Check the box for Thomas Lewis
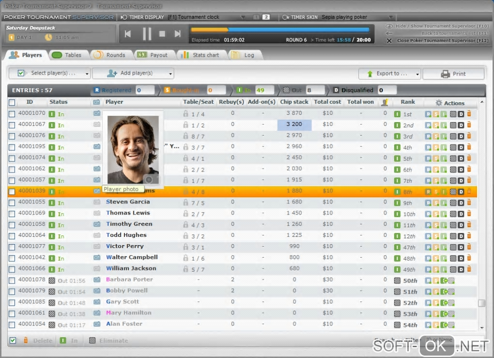 click(x=12, y=214)
